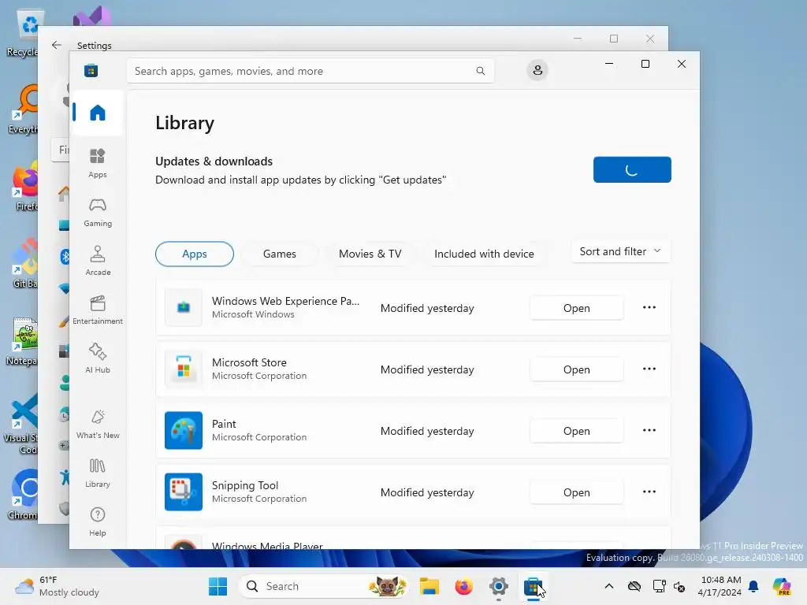
Task: Open Copilot preview icon in taskbar
Action: point(782,586)
